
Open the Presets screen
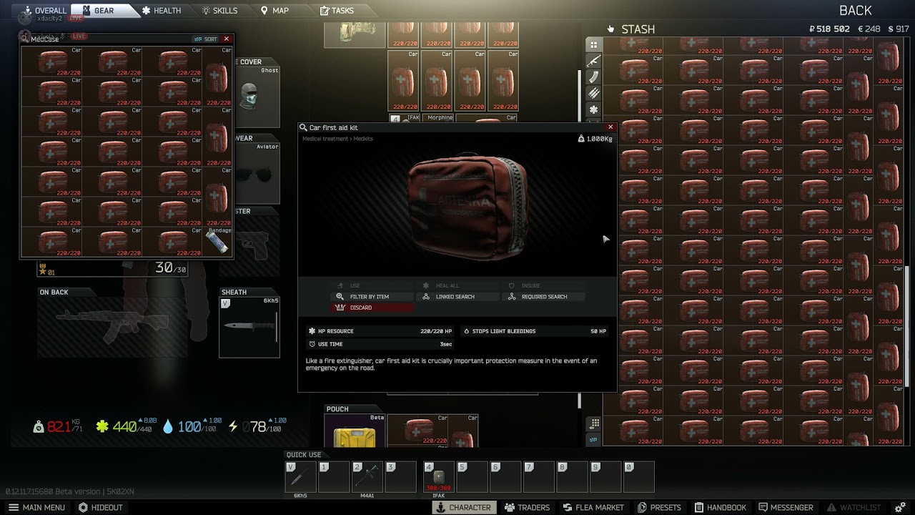click(659, 507)
